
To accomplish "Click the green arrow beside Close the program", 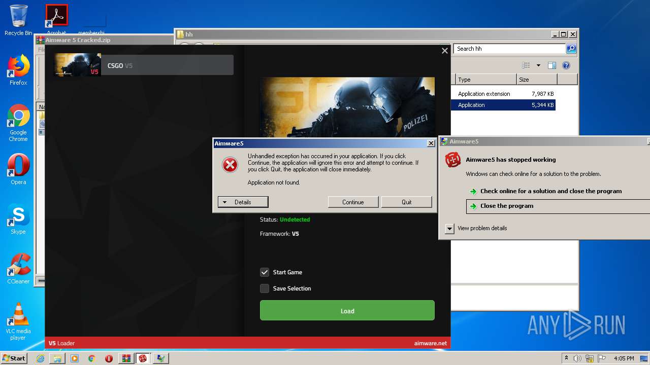I will point(473,206).
